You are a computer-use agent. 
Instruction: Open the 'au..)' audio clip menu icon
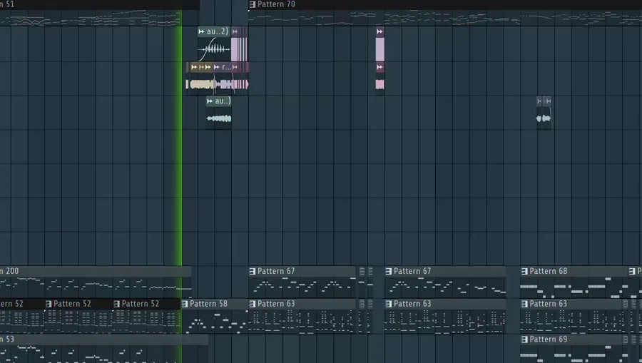click(x=210, y=101)
